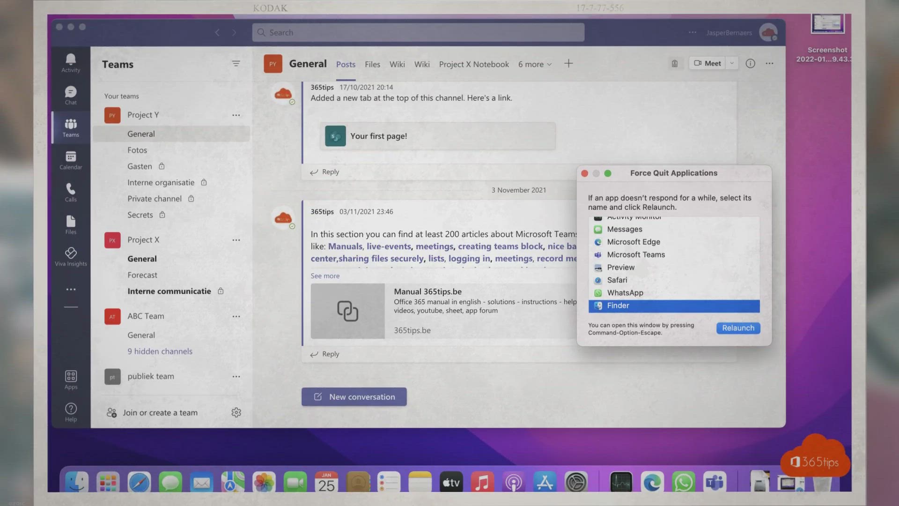Select WhatsApp in Force Quit list
Screen dimensions: 899x506
pos(674,293)
